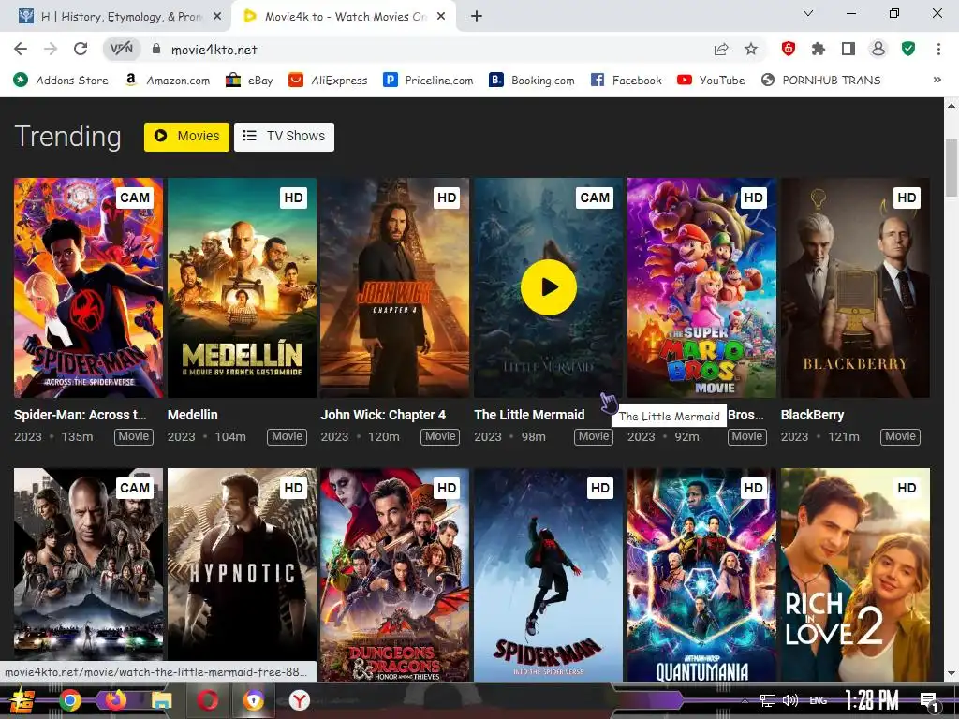Screen dimensions: 959x719
Task: Open YouTube bookmark
Action: point(711,81)
